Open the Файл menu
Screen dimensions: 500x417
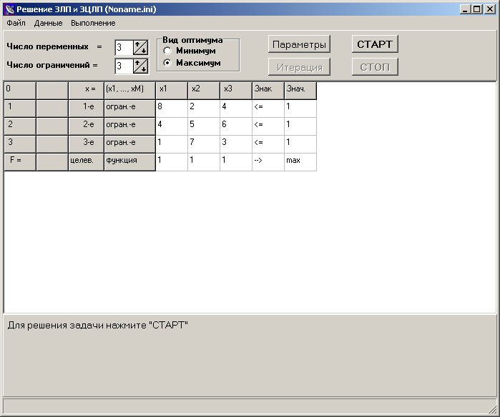pyautogui.click(x=16, y=24)
